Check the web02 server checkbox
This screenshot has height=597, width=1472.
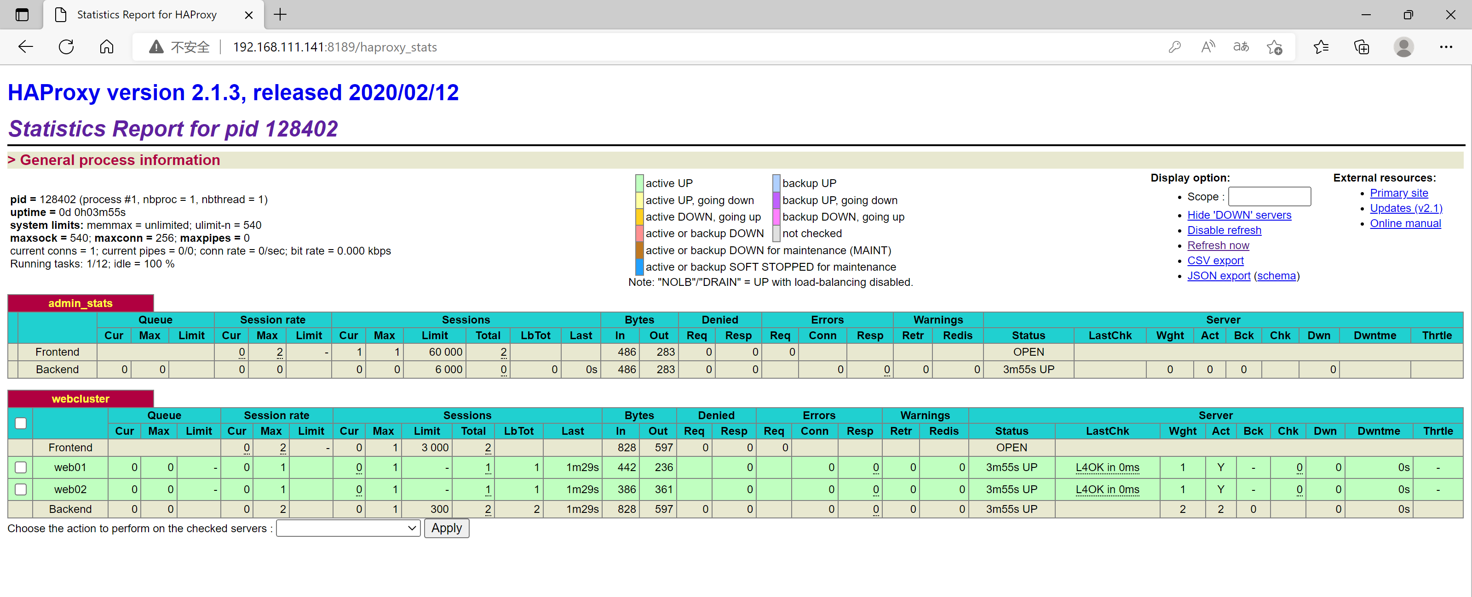click(21, 489)
